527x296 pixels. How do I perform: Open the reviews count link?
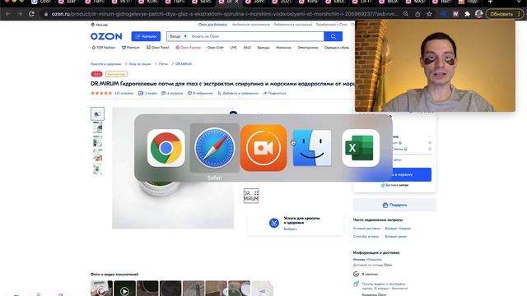(124, 93)
